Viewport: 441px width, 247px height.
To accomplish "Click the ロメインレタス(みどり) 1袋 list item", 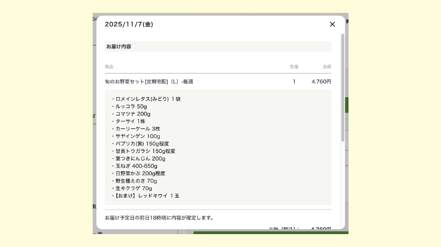I will pos(146,99).
